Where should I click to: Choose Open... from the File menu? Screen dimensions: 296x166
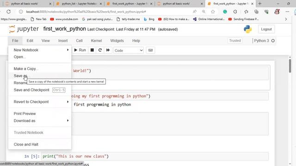click(40, 57)
